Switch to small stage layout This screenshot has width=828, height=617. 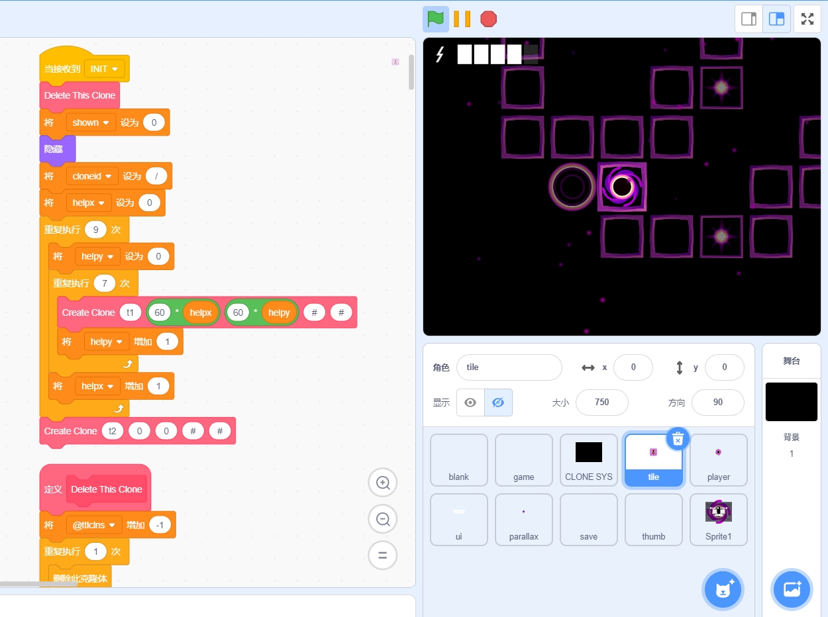pyautogui.click(x=749, y=19)
